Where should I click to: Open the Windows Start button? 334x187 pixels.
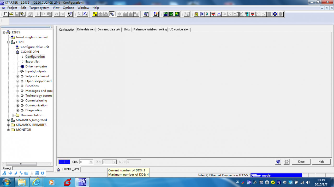click(6, 182)
